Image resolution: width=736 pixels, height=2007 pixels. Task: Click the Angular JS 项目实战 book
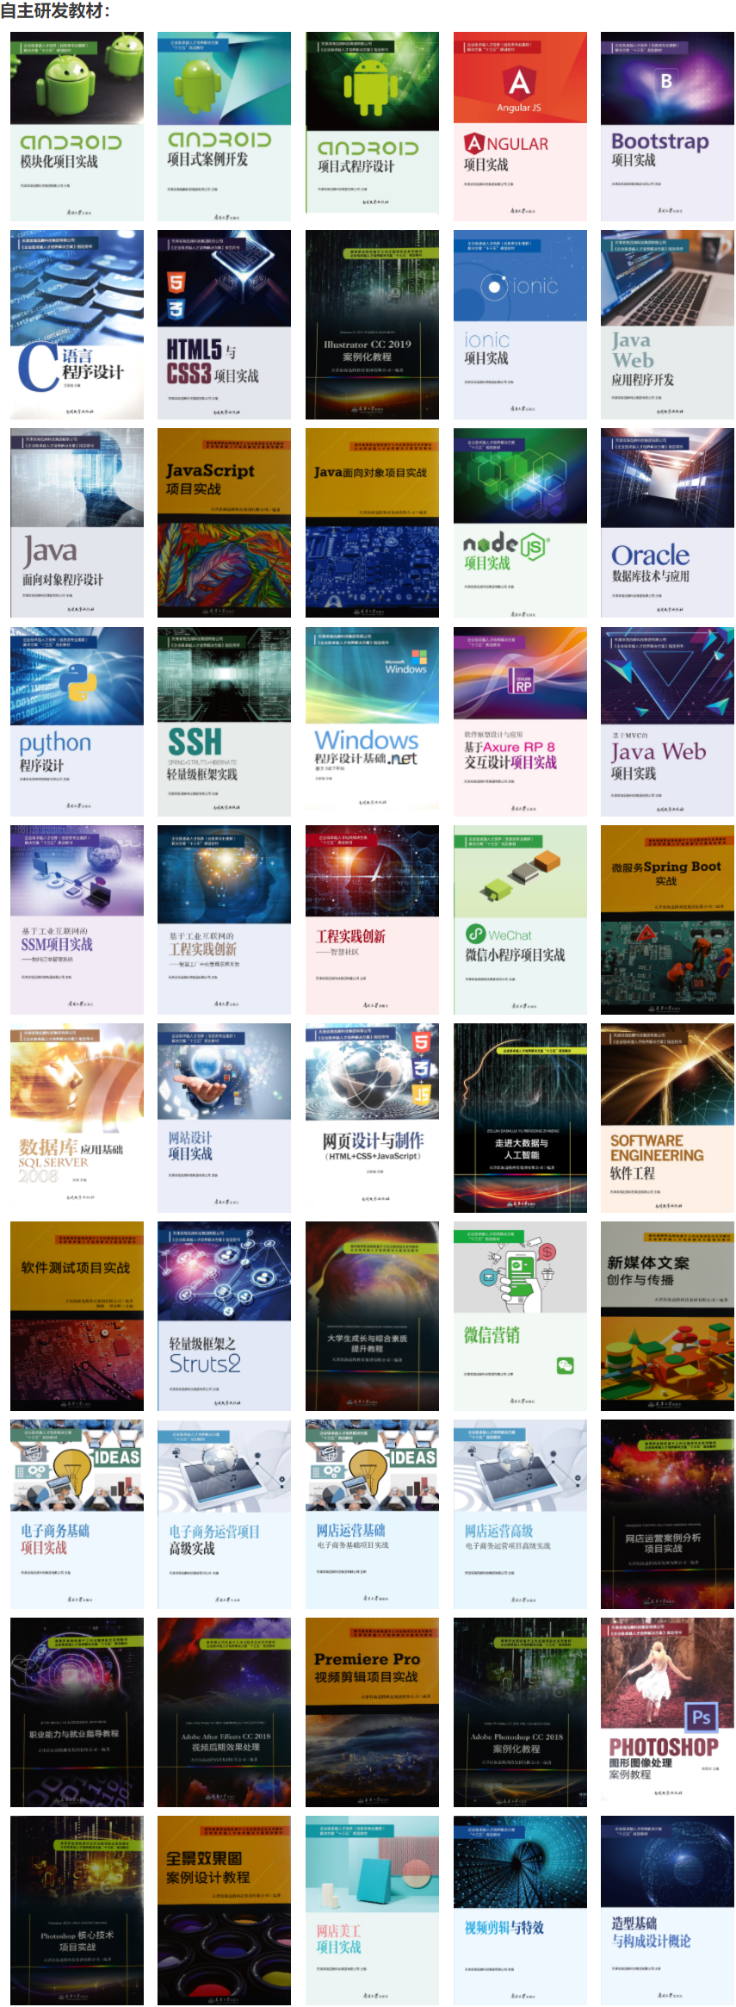pyautogui.click(x=520, y=127)
